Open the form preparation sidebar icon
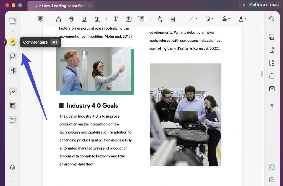The image size is (283, 186). tap(12, 70)
